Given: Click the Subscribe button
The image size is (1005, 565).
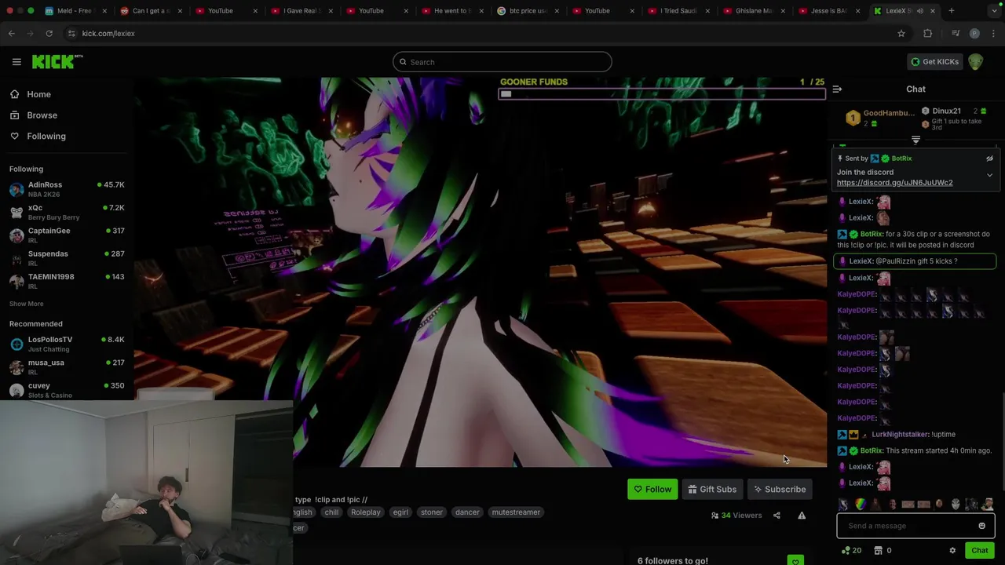Looking at the screenshot, I should 780,490.
